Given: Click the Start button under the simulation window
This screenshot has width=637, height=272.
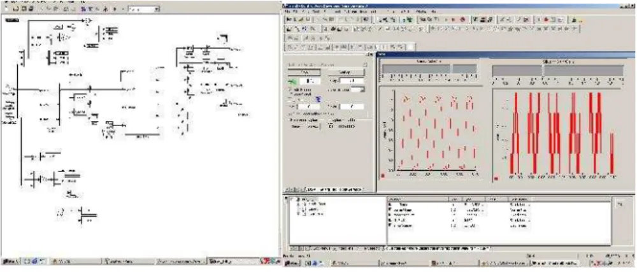Looking at the screenshot, I should click(x=293, y=264).
